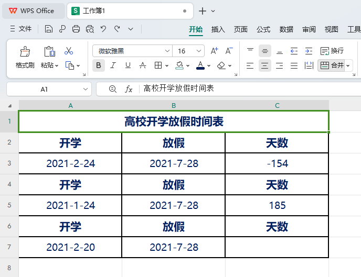
Task: Click the Export to PDF icon
Action: pos(62,29)
